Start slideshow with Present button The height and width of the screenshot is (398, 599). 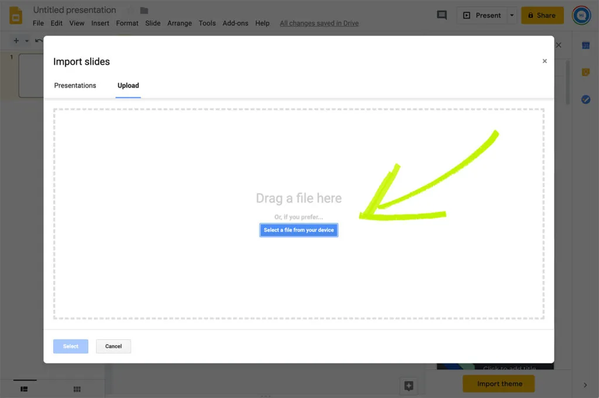pos(482,15)
